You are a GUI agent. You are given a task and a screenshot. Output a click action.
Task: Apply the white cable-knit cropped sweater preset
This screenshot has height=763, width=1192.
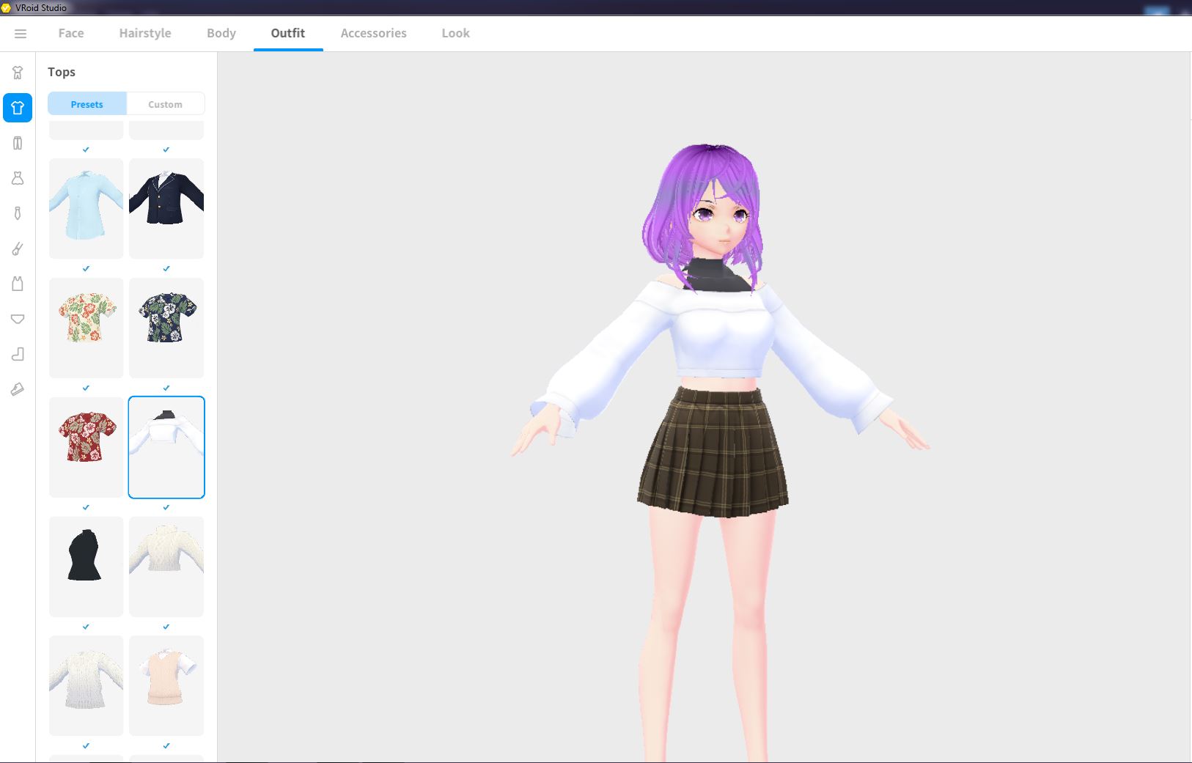coord(166,567)
